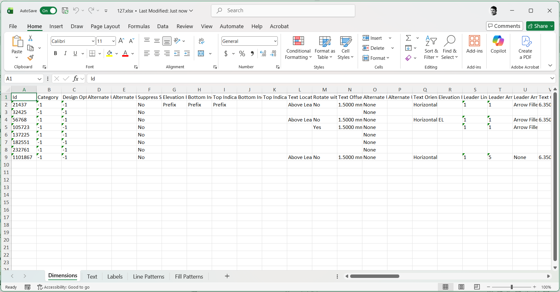Image resolution: width=560 pixels, height=292 pixels.
Task: Click the Increase Font Size icon
Action: coord(122,41)
